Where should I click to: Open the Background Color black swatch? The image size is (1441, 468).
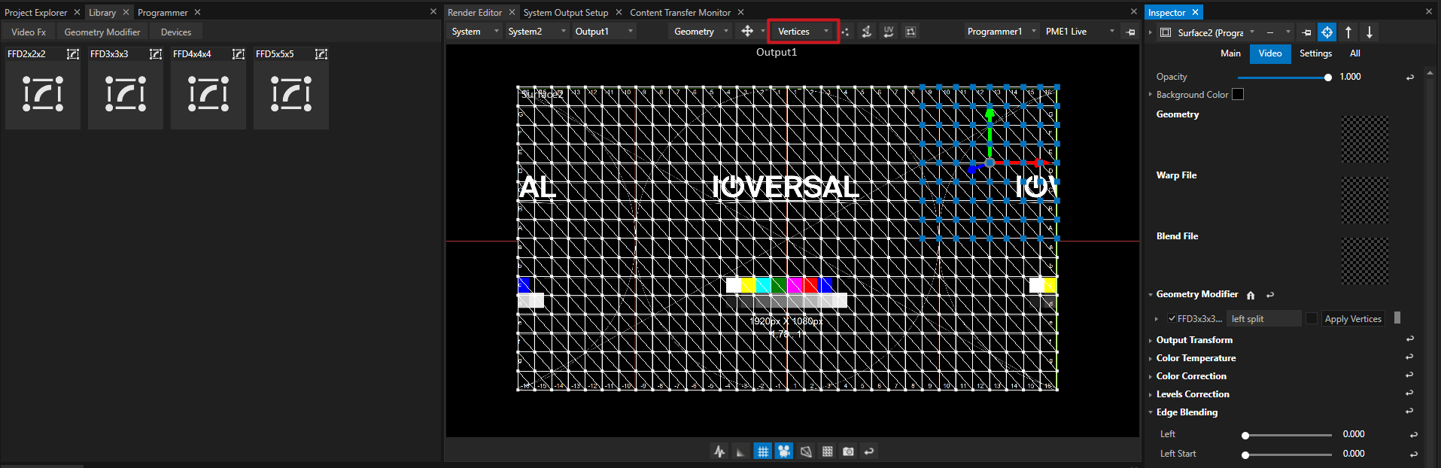coord(1238,94)
